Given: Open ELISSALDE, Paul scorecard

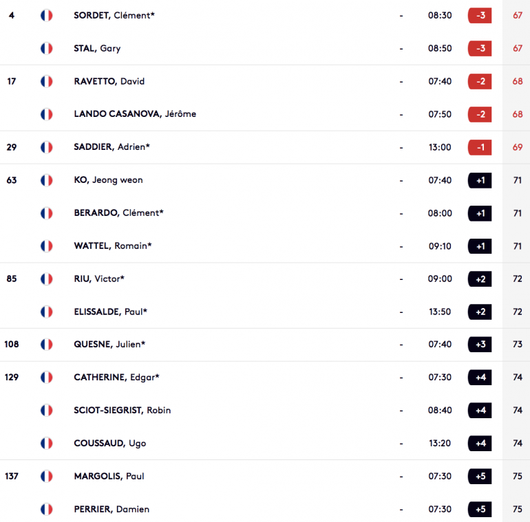Looking at the screenshot, I should 111,312.
